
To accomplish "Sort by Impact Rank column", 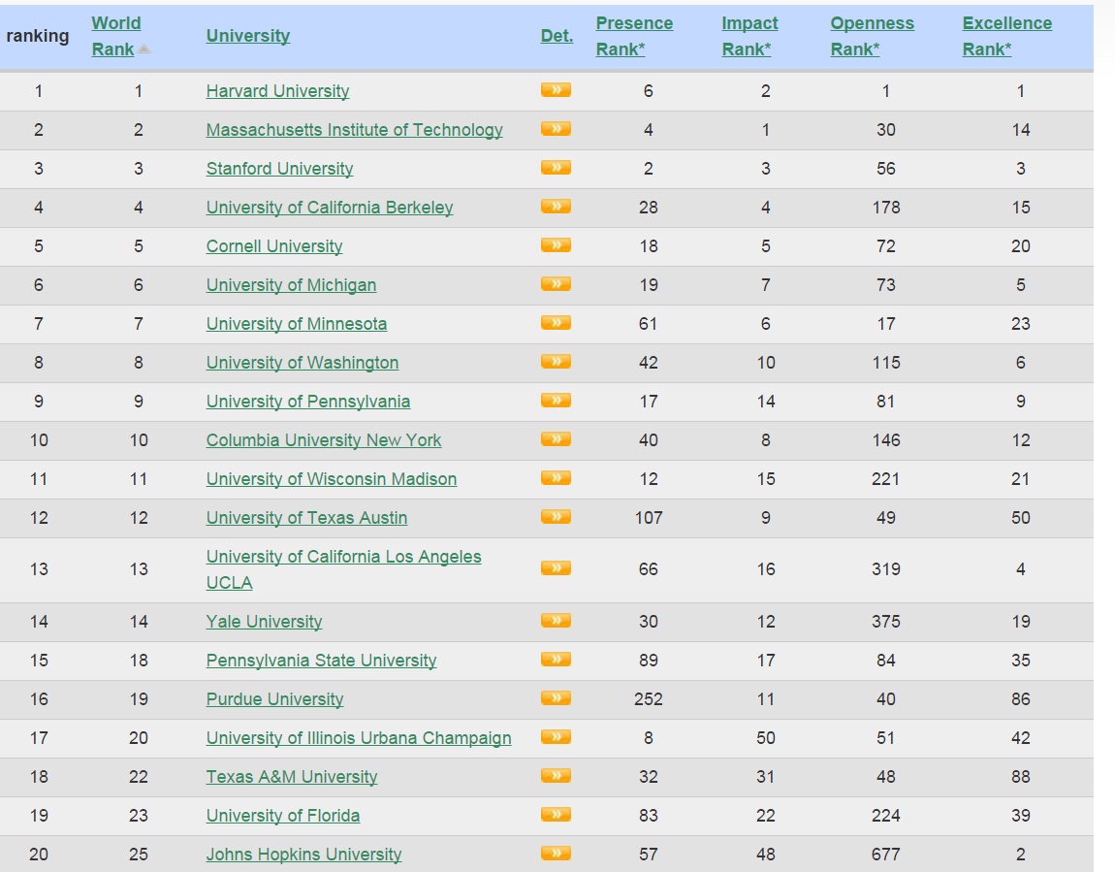I will (x=749, y=36).
